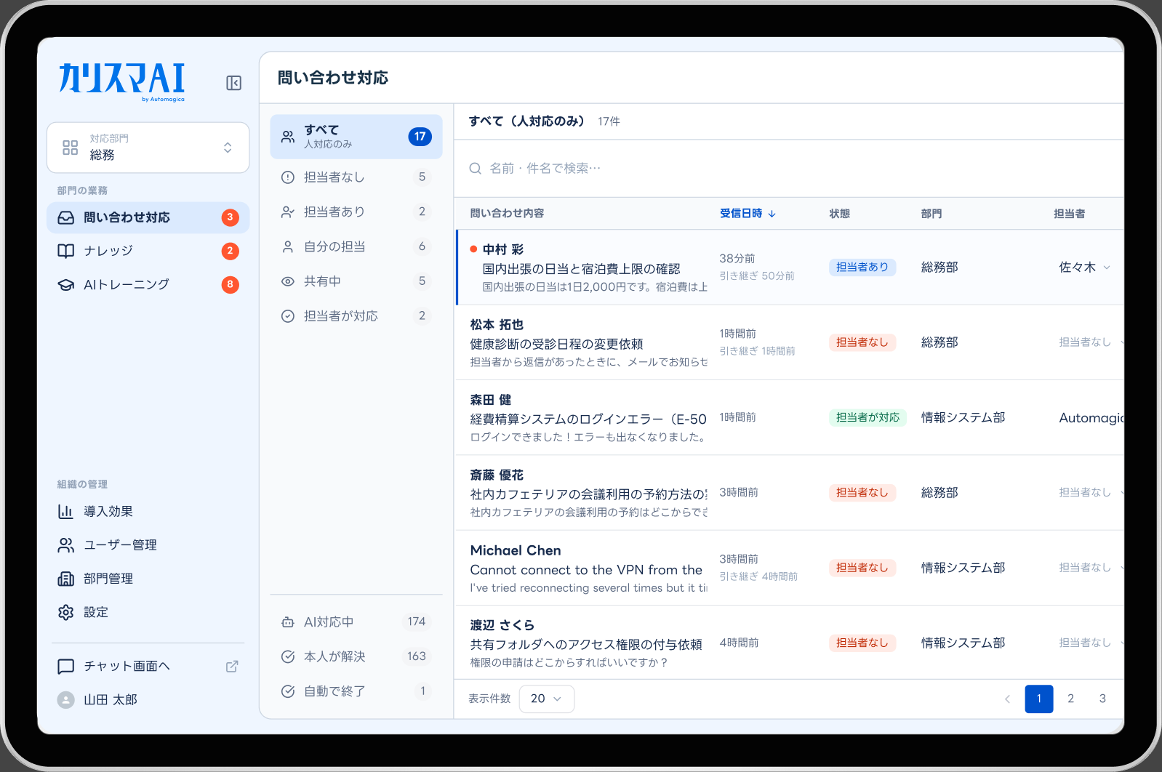
Task: Open the 対応部門 総務 department selector
Action: [x=148, y=148]
